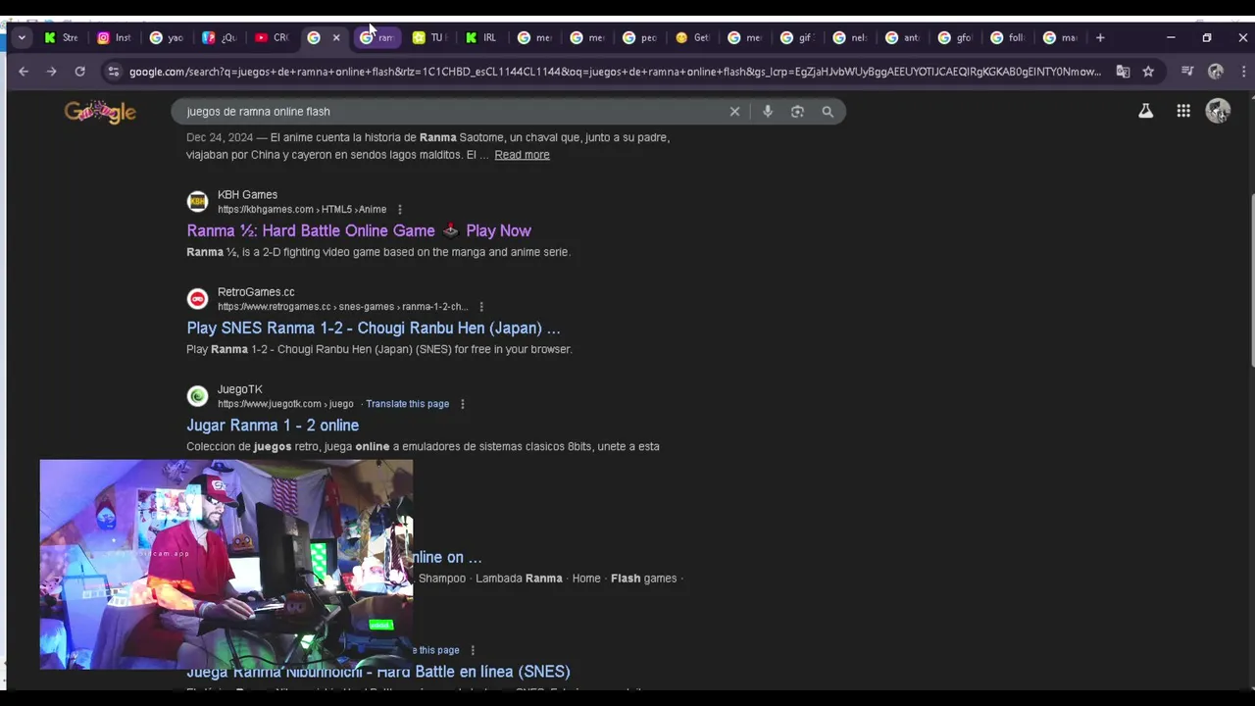Image resolution: width=1255 pixels, height=706 pixels.
Task: Go back to the previous page
Action: pos(24,72)
